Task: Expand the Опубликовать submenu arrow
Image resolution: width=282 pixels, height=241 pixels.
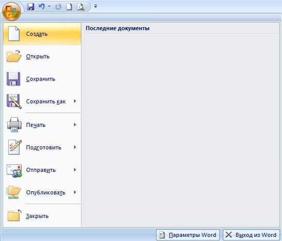Action: (75, 192)
